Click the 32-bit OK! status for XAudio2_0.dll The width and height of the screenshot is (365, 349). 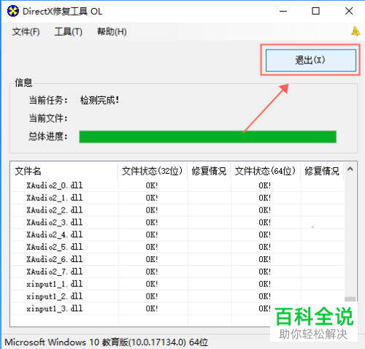[152, 185]
